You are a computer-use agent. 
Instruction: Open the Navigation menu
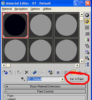(21, 9)
